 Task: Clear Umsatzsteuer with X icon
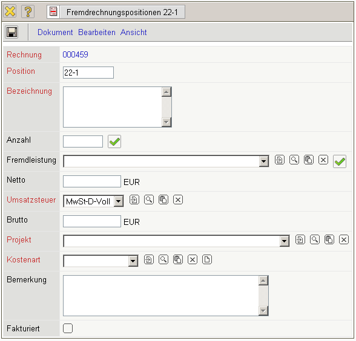point(178,200)
